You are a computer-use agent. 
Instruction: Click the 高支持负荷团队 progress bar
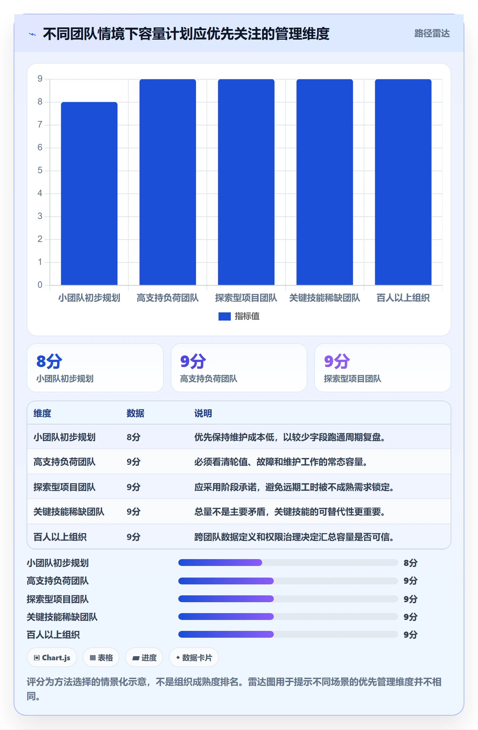[x=288, y=581]
